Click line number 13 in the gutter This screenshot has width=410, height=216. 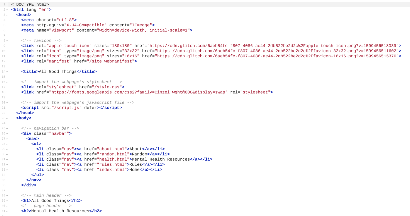tap(4, 67)
